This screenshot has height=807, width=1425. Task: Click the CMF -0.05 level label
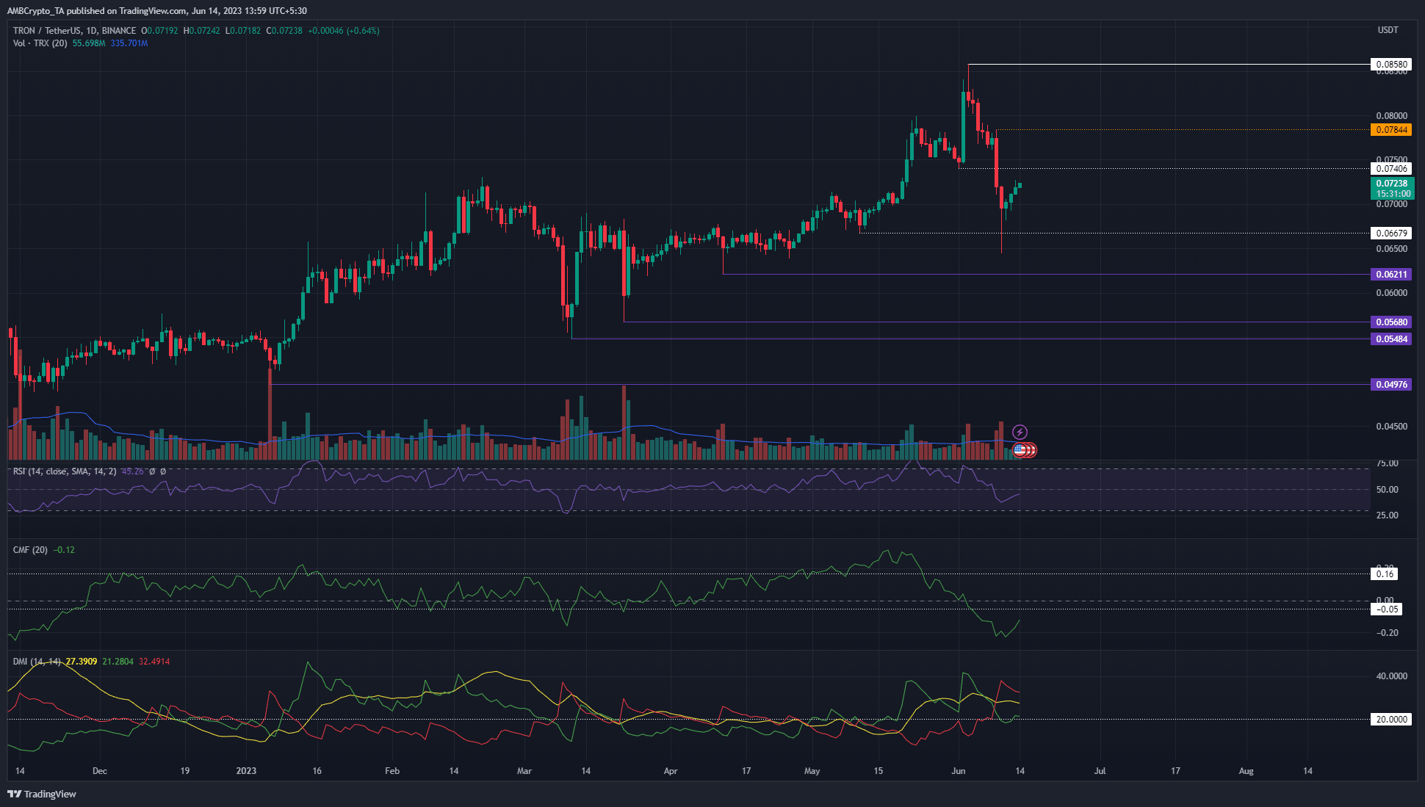coord(1387,609)
